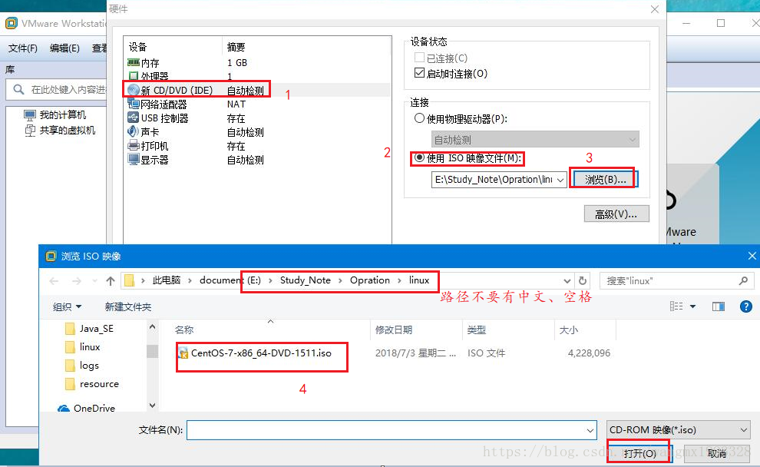Go back in the ISO browse dialog
Viewport: 760px width, 467px height.
pos(54,281)
